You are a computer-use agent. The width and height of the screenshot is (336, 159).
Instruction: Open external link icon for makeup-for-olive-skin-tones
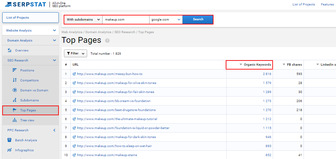click(74, 83)
